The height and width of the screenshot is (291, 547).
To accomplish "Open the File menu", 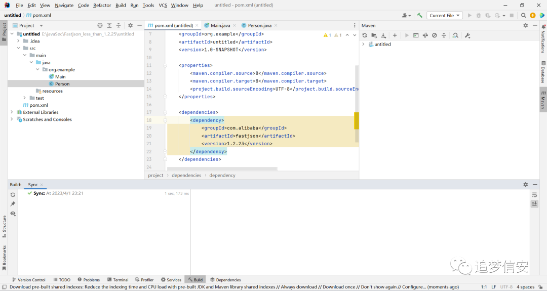I will [x=19, y=5].
